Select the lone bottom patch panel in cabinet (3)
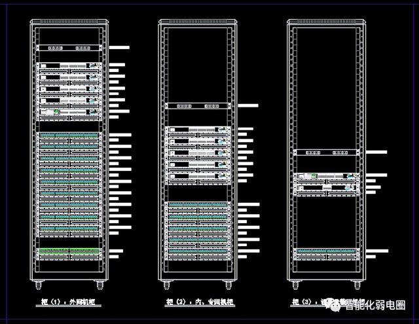This screenshot has height=324, width=419. [326, 251]
